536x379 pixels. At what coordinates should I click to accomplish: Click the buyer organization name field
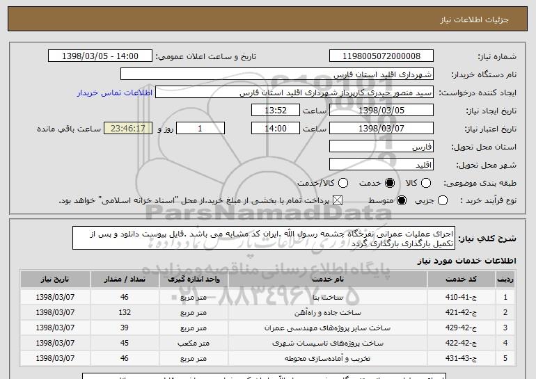[x=277, y=74]
